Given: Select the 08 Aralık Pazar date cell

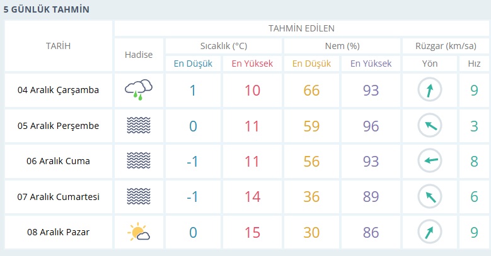Looking at the screenshot, I should pyautogui.click(x=58, y=232).
